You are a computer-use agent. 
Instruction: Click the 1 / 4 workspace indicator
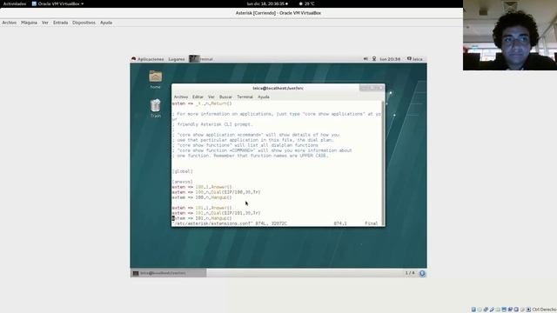[x=410, y=273]
